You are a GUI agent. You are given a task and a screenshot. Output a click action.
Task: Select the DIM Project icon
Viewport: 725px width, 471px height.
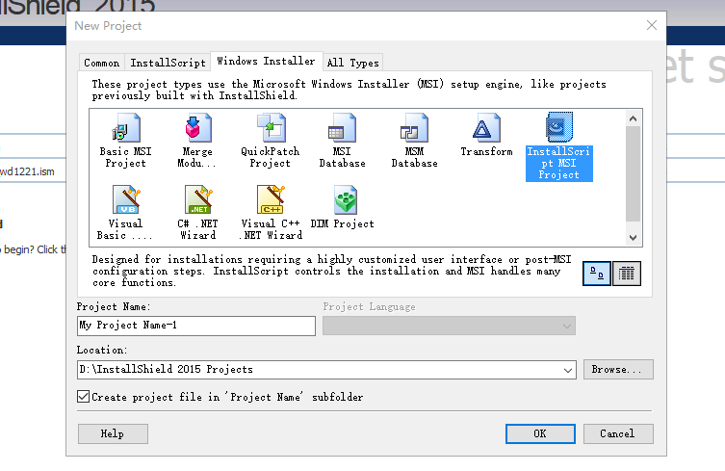[345, 200]
